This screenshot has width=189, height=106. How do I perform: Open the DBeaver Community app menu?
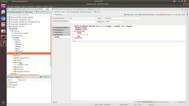coord(19,1)
